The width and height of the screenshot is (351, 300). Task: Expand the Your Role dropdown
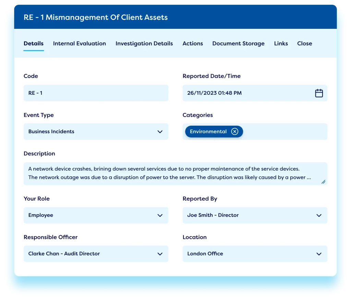click(x=160, y=215)
